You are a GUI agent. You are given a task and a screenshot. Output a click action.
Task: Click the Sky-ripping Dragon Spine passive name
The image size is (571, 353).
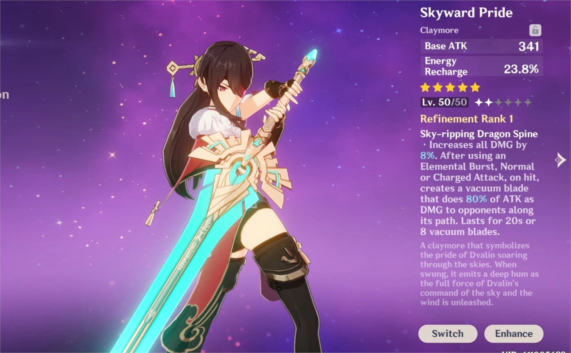tap(479, 134)
